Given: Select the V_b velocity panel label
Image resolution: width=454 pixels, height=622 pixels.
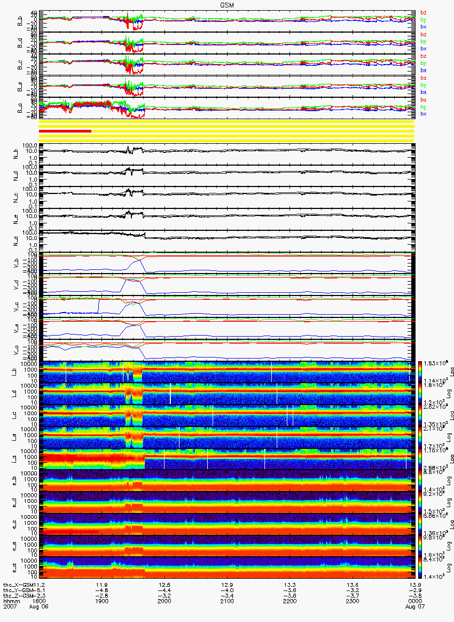Looking at the screenshot, I should 16,262.
